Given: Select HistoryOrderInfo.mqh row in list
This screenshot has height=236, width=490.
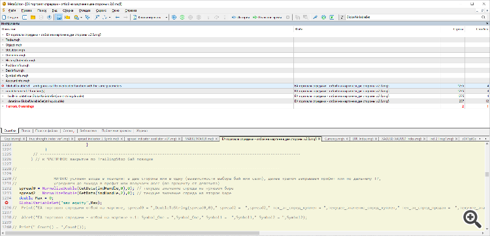Looking at the screenshot, I should (x=245, y=60).
